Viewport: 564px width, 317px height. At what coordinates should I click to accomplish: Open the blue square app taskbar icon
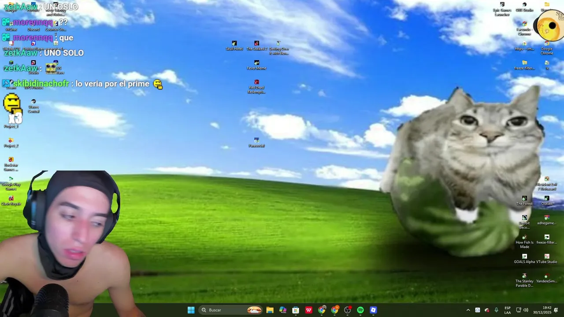[x=373, y=310]
